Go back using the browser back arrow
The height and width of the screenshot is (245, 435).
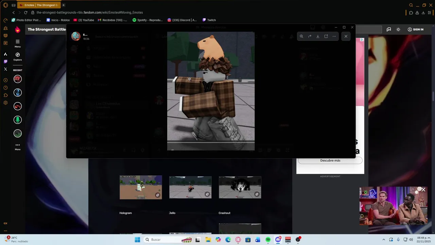[14, 13]
